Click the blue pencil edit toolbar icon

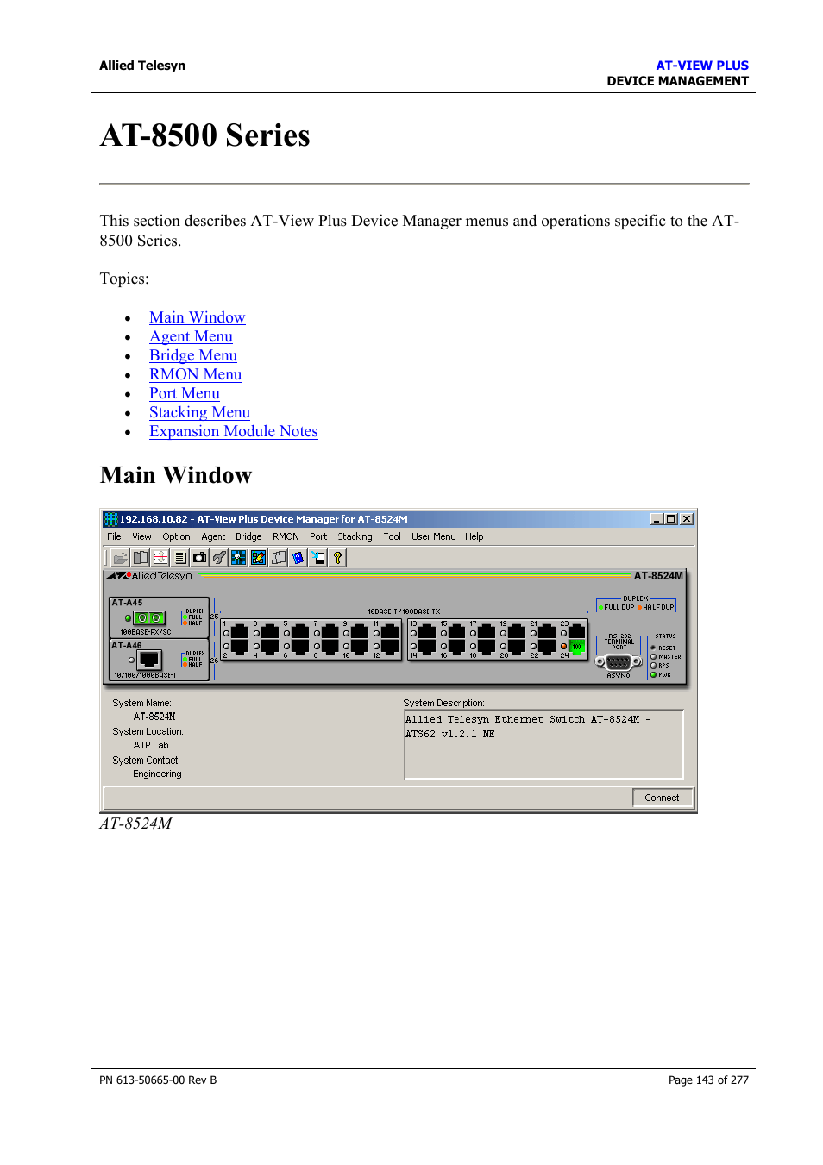pyautogui.click(x=259, y=558)
